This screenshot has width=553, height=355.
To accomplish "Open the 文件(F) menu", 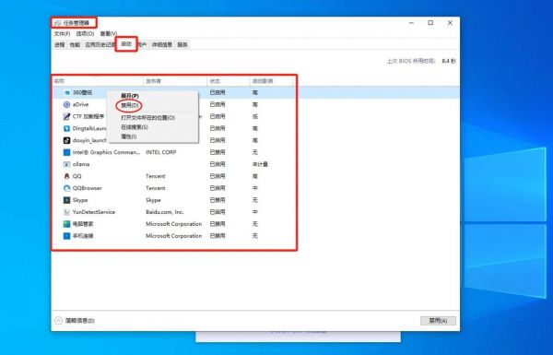I will (62, 33).
